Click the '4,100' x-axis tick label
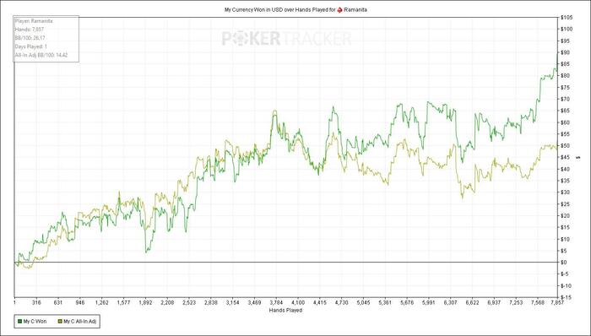Screen dimensions: 591x336 click(x=298, y=302)
